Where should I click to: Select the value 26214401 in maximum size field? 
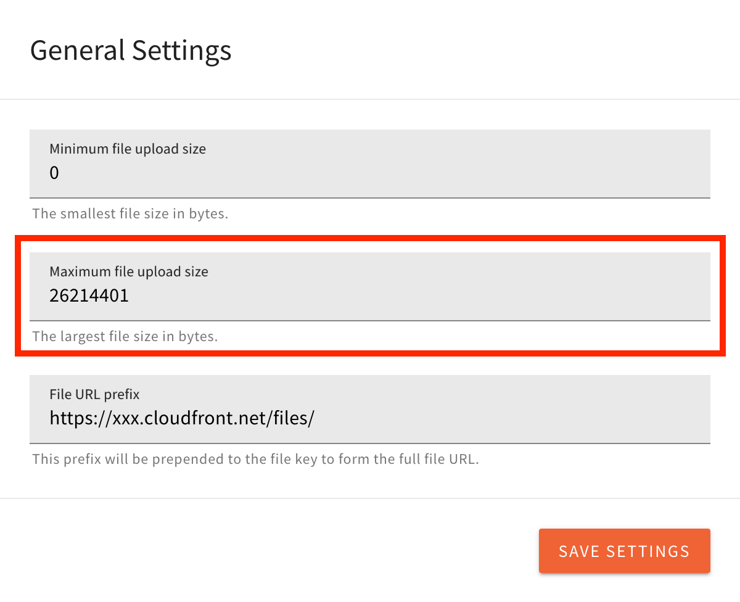click(89, 295)
